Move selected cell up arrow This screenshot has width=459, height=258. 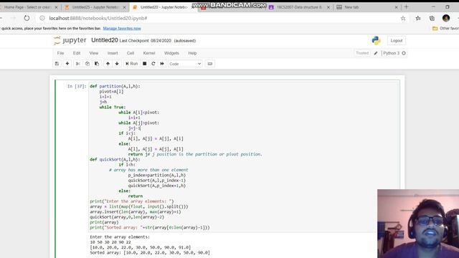[108, 64]
